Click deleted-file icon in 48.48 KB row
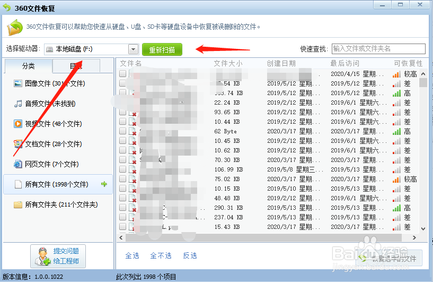Viewport: 433px width, 282px height. (x=132, y=198)
